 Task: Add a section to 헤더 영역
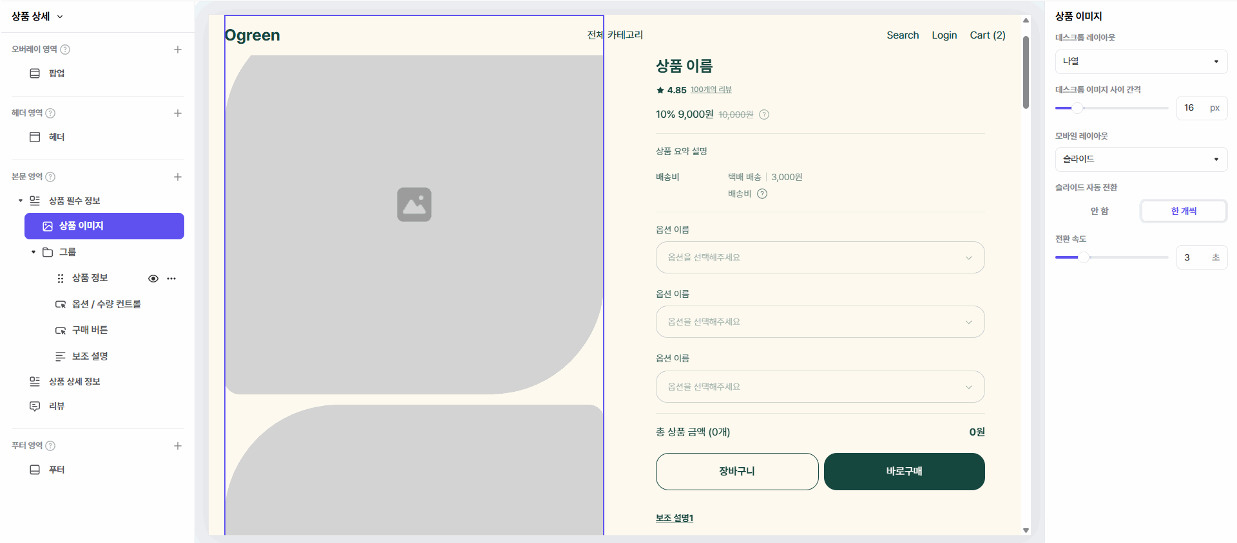click(178, 113)
